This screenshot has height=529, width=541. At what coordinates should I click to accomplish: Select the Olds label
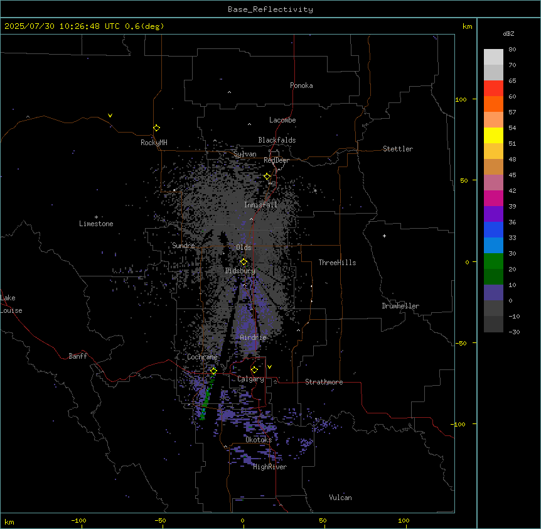click(x=244, y=248)
